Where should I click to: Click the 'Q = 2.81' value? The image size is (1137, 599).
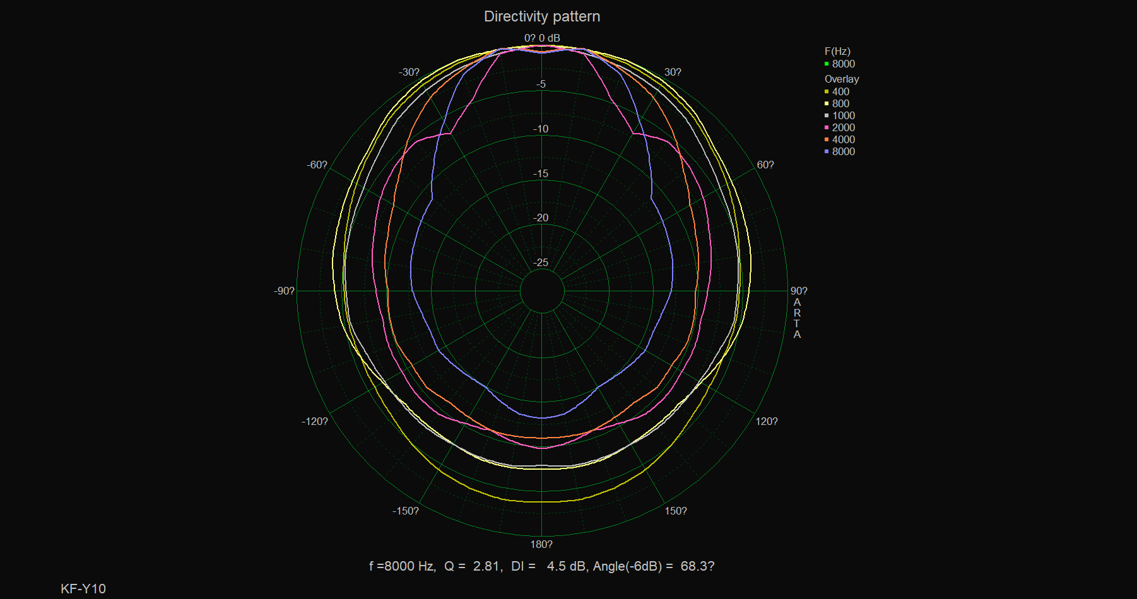click(473, 566)
